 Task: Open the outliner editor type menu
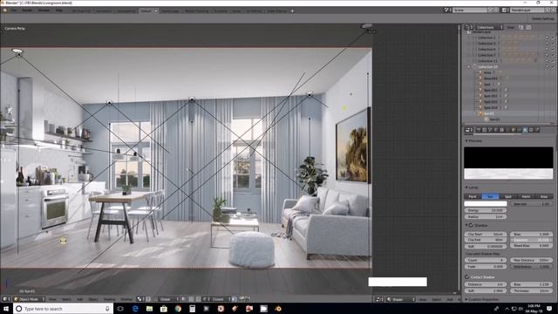pyautogui.click(x=469, y=27)
